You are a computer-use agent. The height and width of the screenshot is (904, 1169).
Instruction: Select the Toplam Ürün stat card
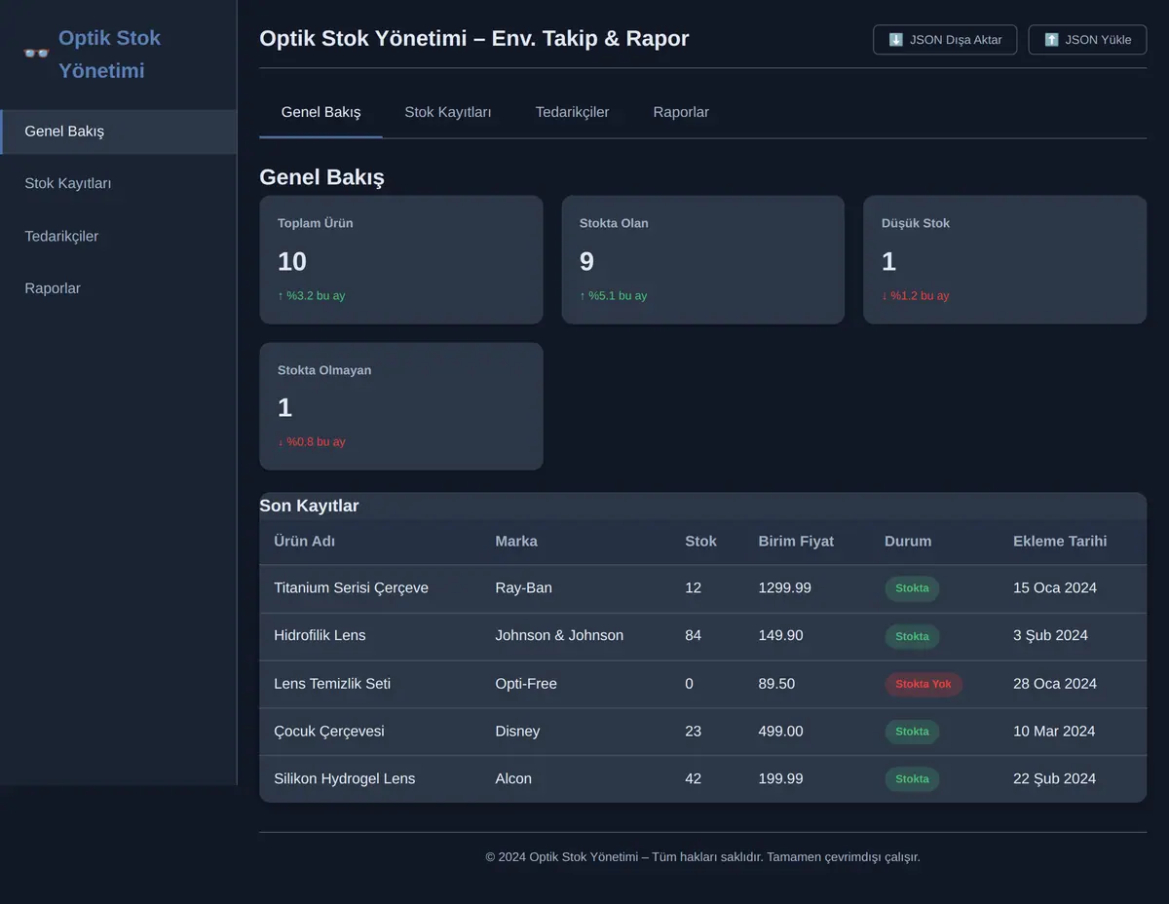coord(401,260)
